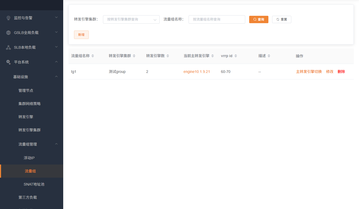Click the 流量组名称 search input field
Viewport: 359px width, 209px height.
(x=217, y=19)
